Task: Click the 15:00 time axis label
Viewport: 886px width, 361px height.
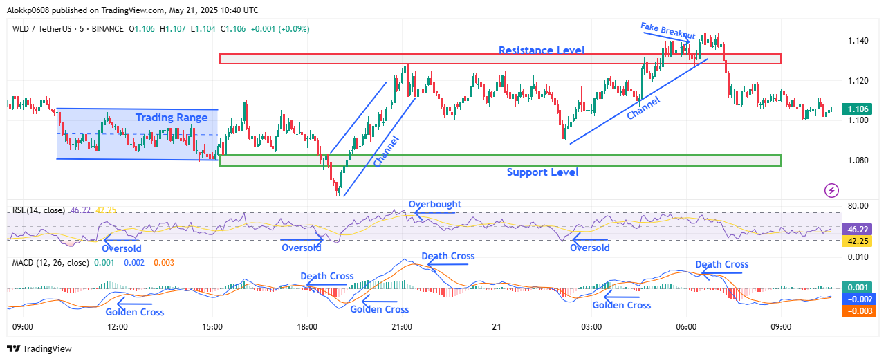Action: pyautogui.click(x=212, y=326)
